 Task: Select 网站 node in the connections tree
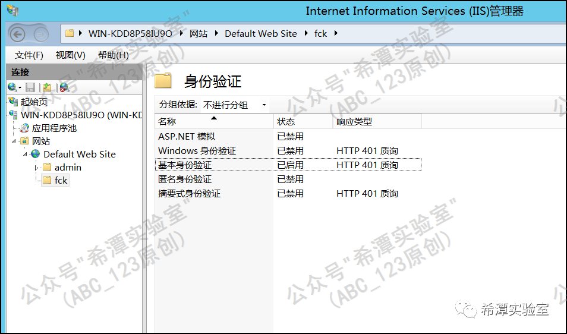tap(41, 141)
